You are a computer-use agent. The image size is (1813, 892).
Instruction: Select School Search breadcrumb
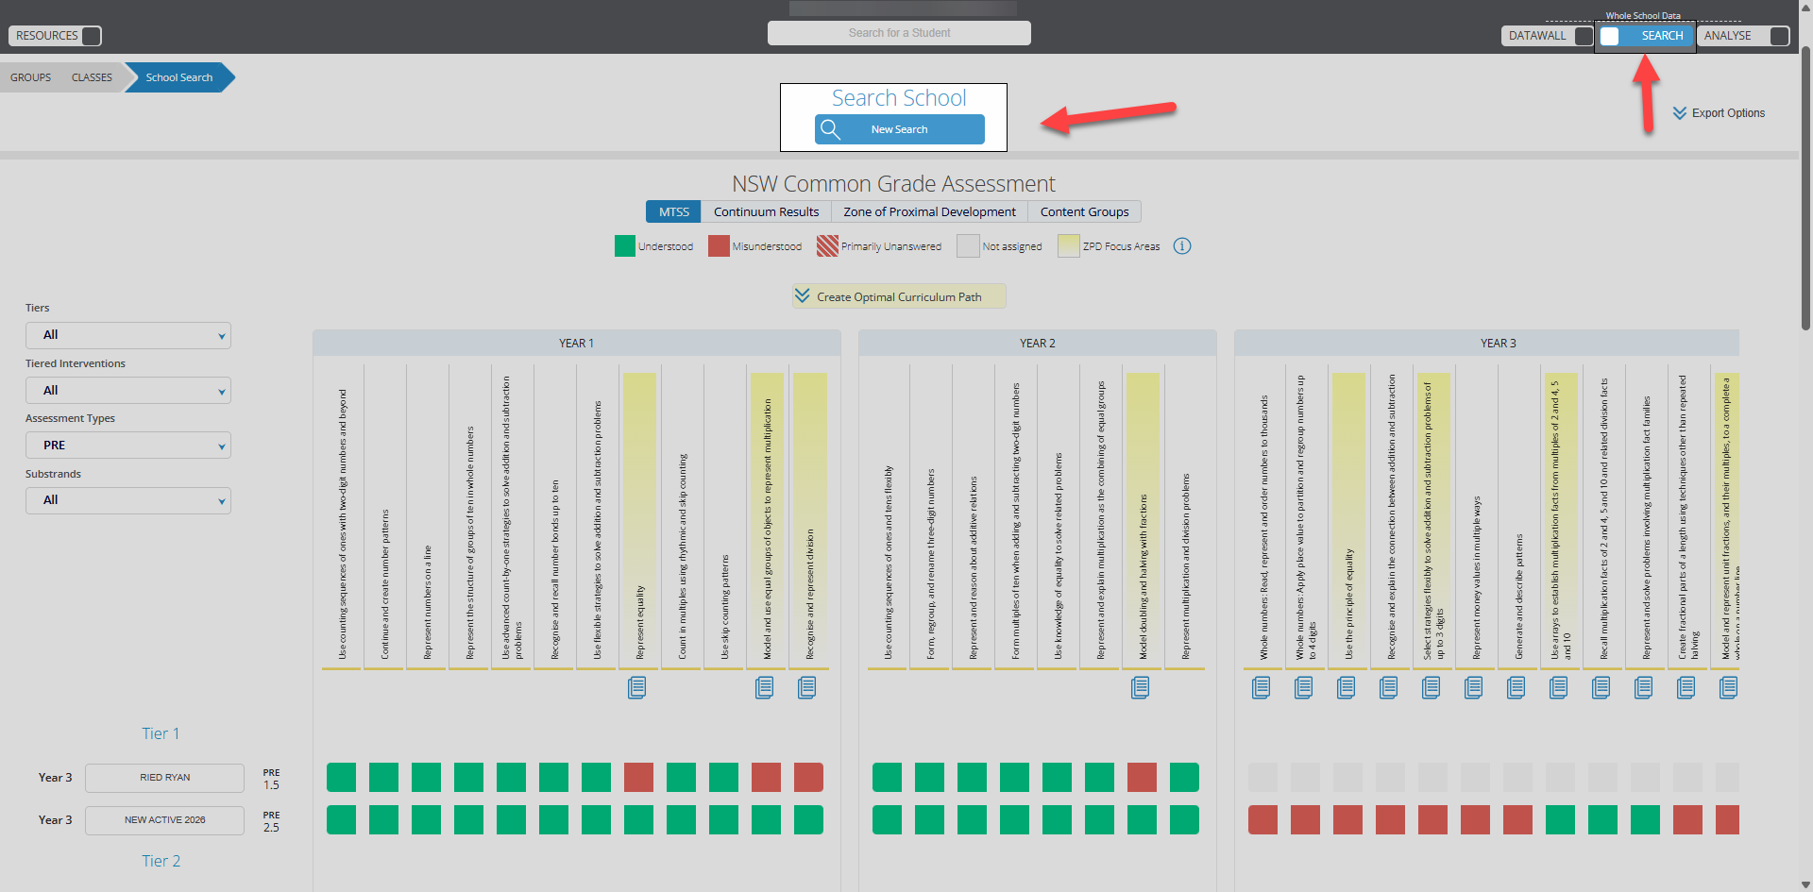coord(179,77)
